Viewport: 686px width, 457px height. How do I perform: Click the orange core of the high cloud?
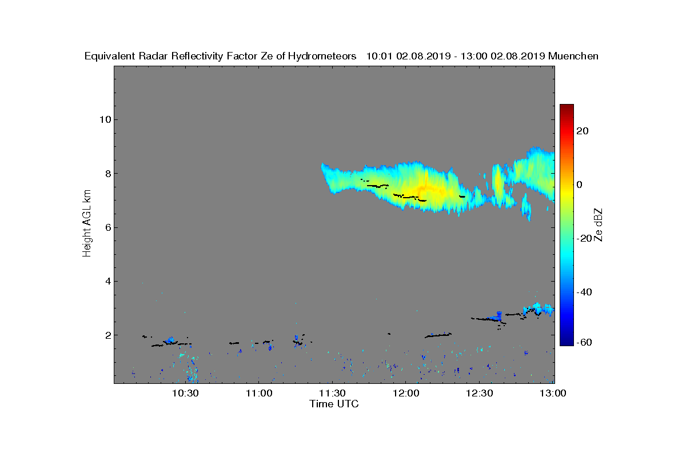point(425,189)
